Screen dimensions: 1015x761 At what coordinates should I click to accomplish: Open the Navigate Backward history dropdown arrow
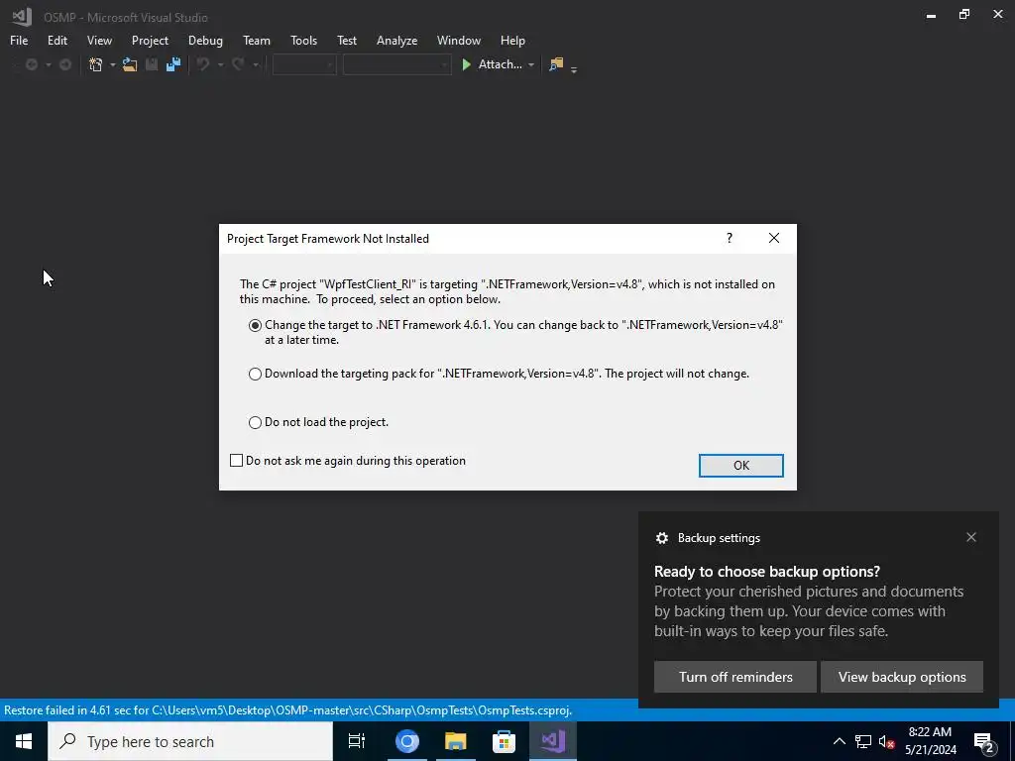pyautogui.click(x=48, y=64)
